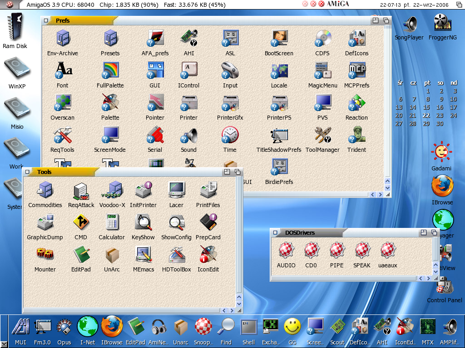Image resolution: width=465 pixels, height=348 pixels.
Task: Click the DOSDrivers window zoom gadget
Action: 424,232
